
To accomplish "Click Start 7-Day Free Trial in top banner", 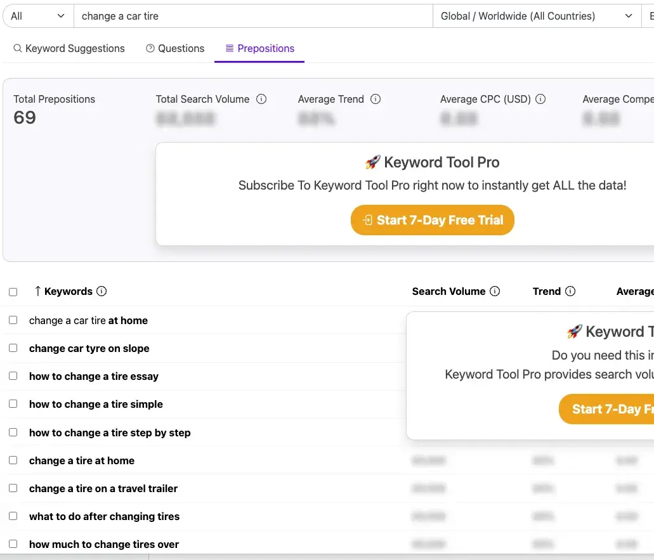I will point(433,219).
